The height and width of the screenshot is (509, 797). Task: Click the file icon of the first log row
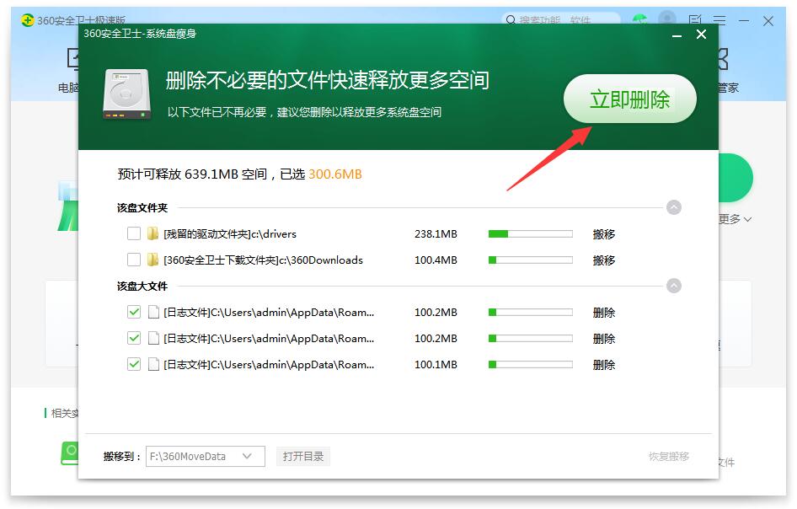pos(153,312)
